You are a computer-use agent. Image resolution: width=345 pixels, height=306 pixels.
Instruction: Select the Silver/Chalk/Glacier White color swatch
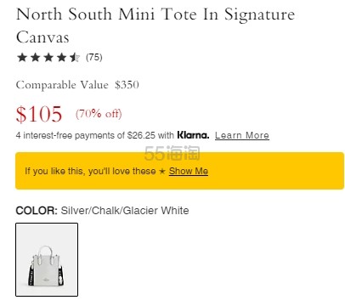[47, 259]
